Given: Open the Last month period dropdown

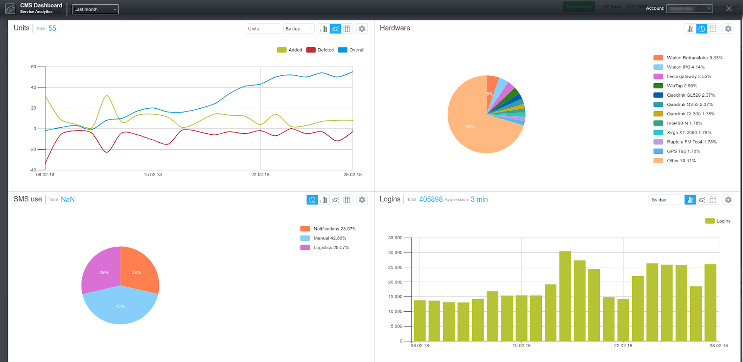Looking at the screenshot, I should (95, 9).
